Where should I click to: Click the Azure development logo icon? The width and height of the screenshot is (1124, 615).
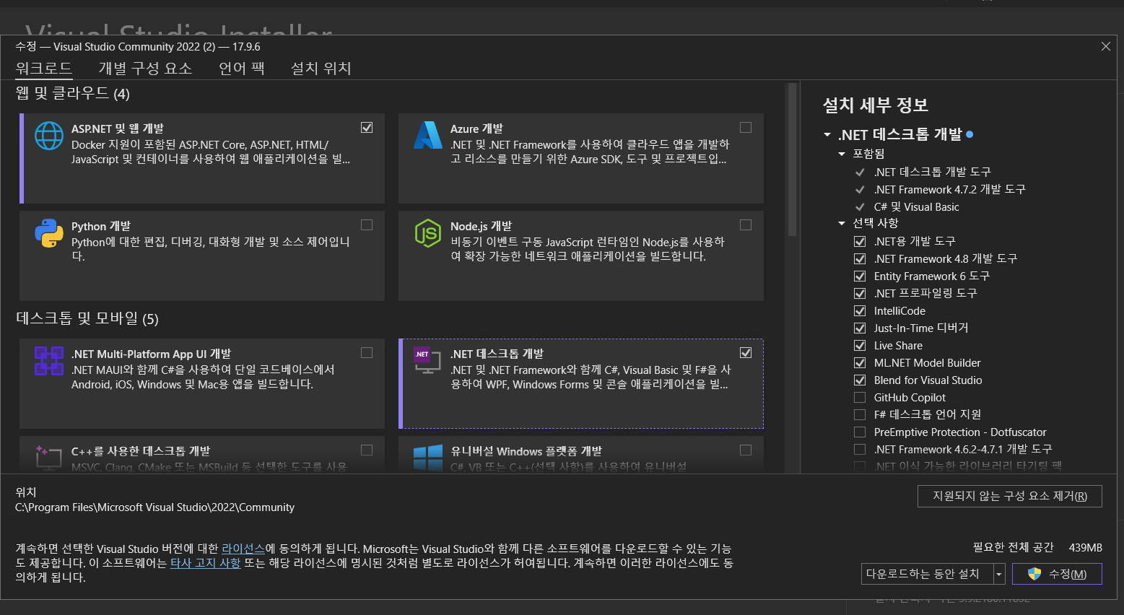pos(428,135)
